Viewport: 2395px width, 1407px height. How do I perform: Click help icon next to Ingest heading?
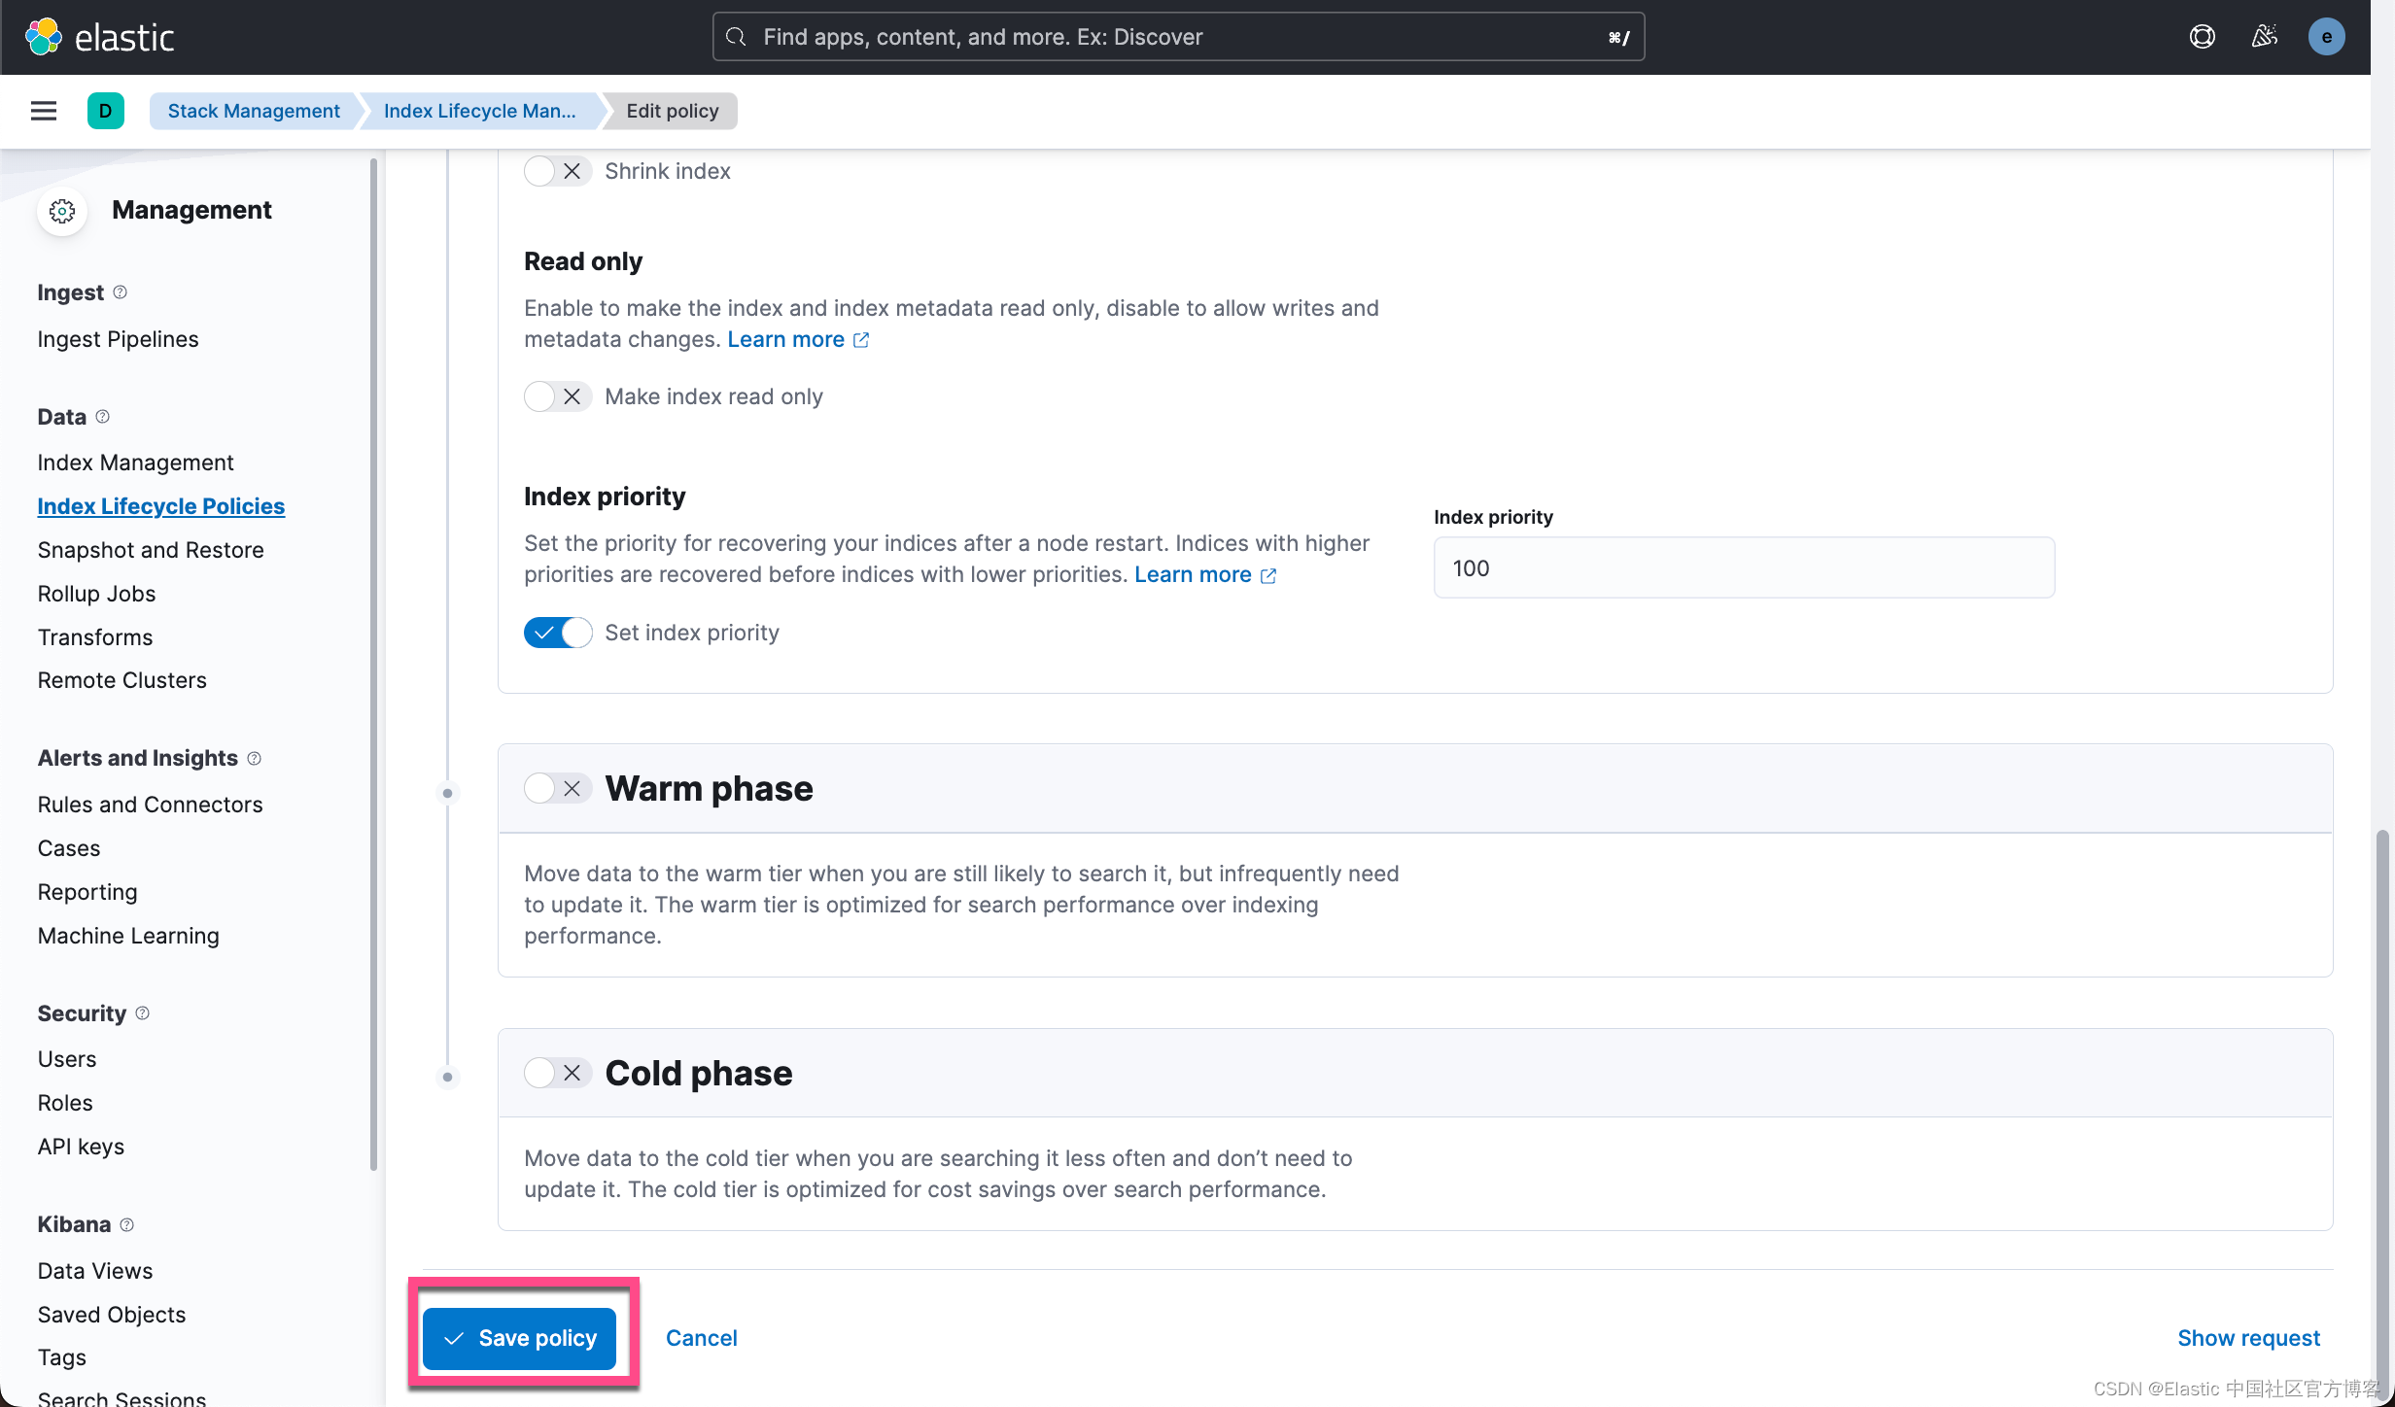tap(121, 292)
